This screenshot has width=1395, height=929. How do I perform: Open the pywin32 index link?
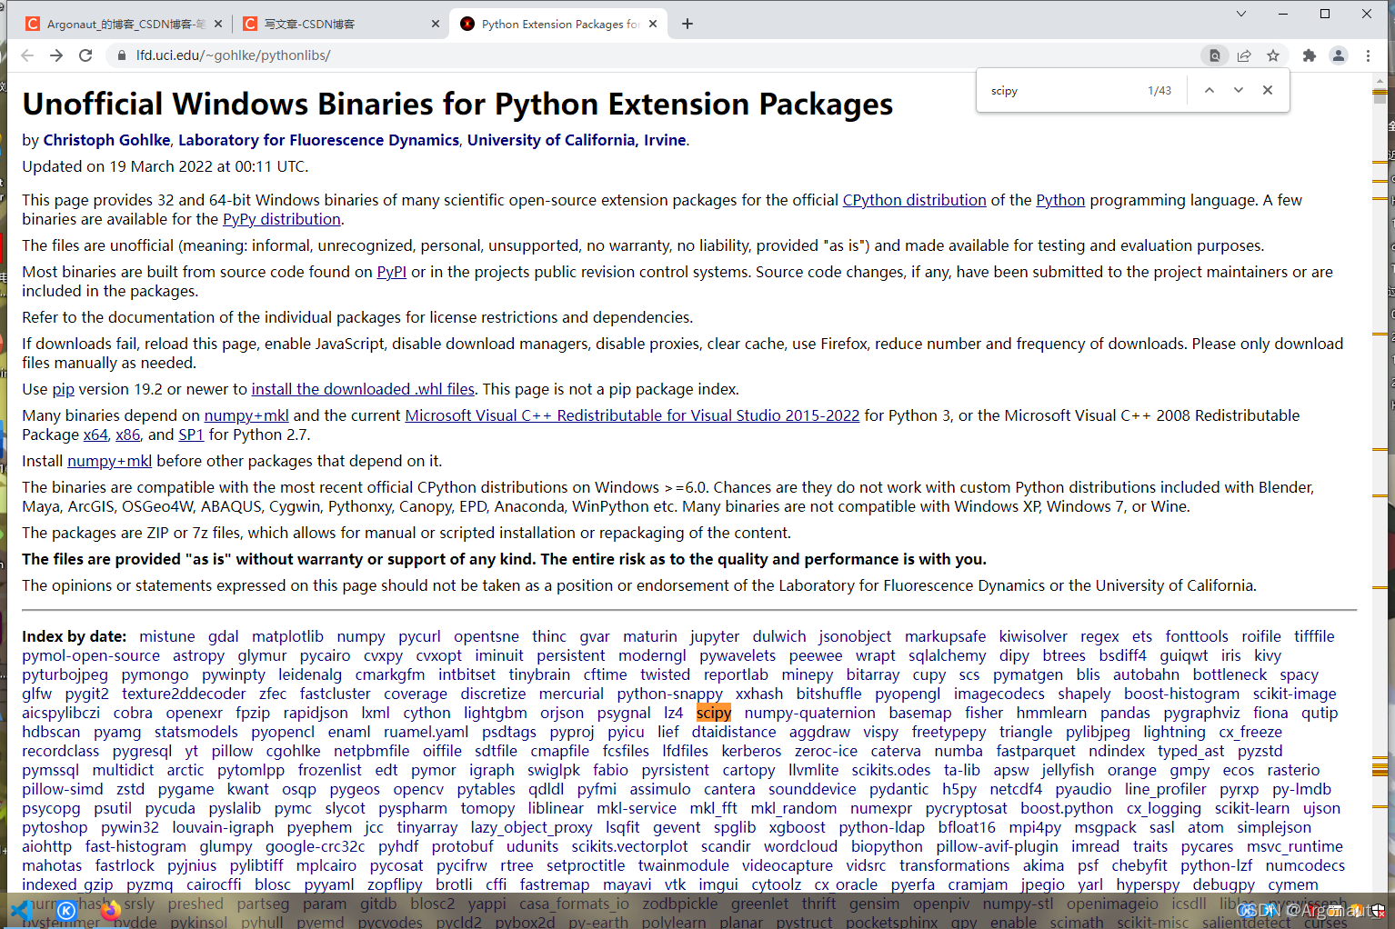(x=130, y=827)
